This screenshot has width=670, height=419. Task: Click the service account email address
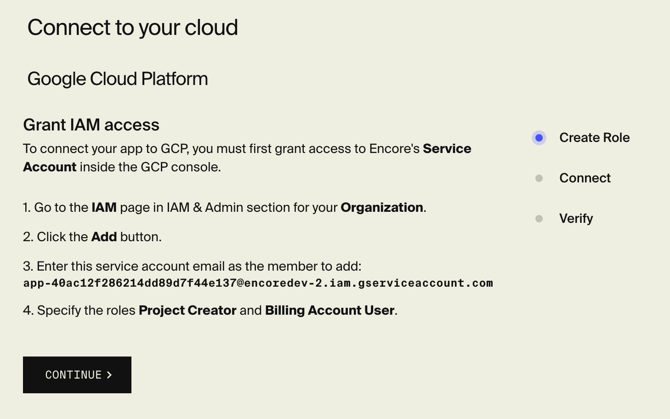(x=258, y=283)
